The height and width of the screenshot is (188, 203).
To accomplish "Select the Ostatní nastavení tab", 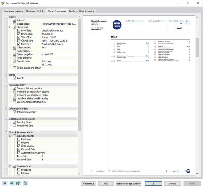I will (x=57, y=11).
